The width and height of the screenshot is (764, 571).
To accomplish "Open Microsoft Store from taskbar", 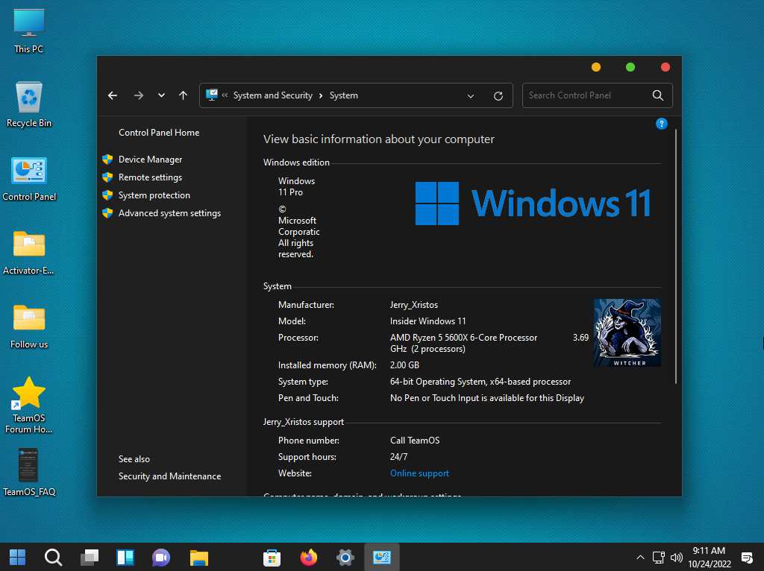I will tap(272, 557).
